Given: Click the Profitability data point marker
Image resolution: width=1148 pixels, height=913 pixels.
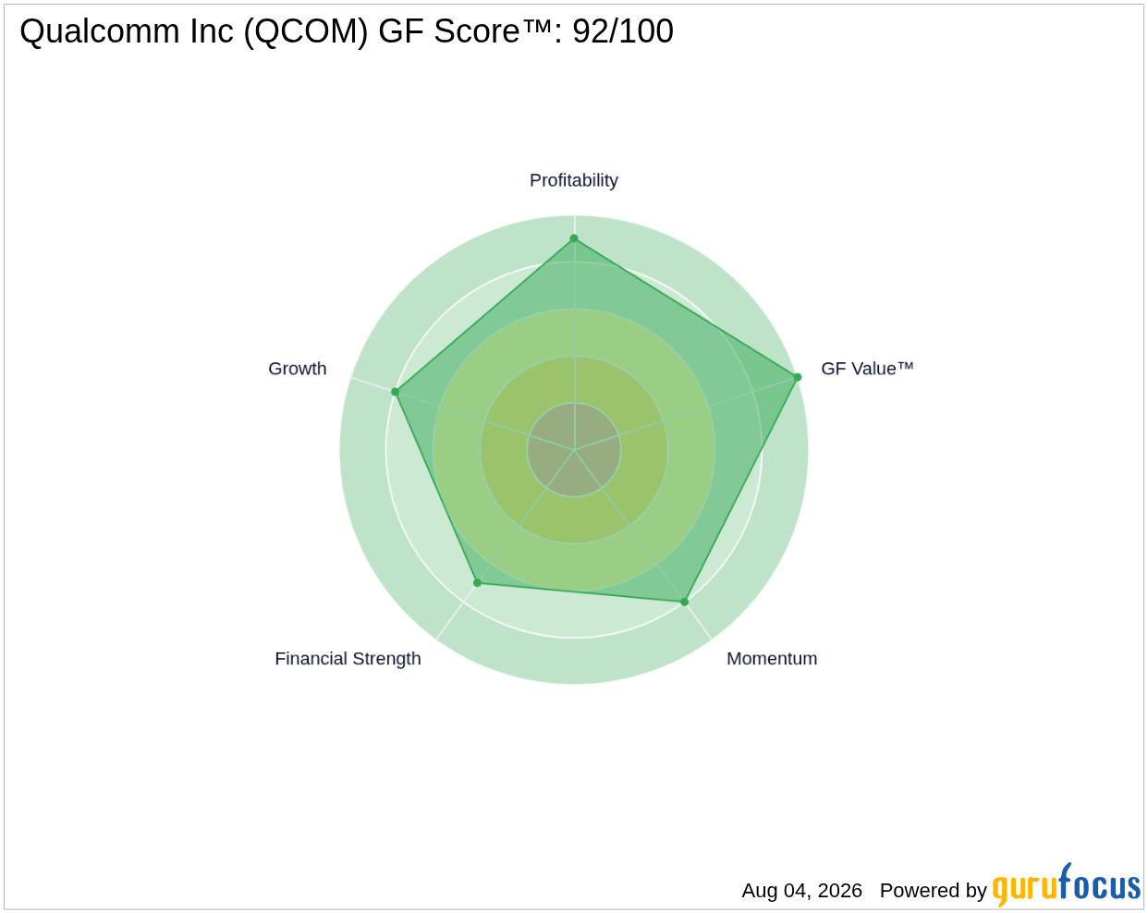Looking at the screenshot, I should tap(574, 238).
